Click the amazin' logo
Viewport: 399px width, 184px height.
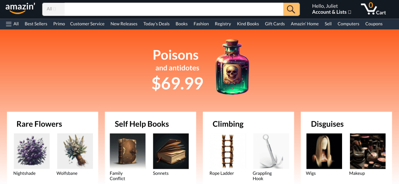[x=20, y=8]
